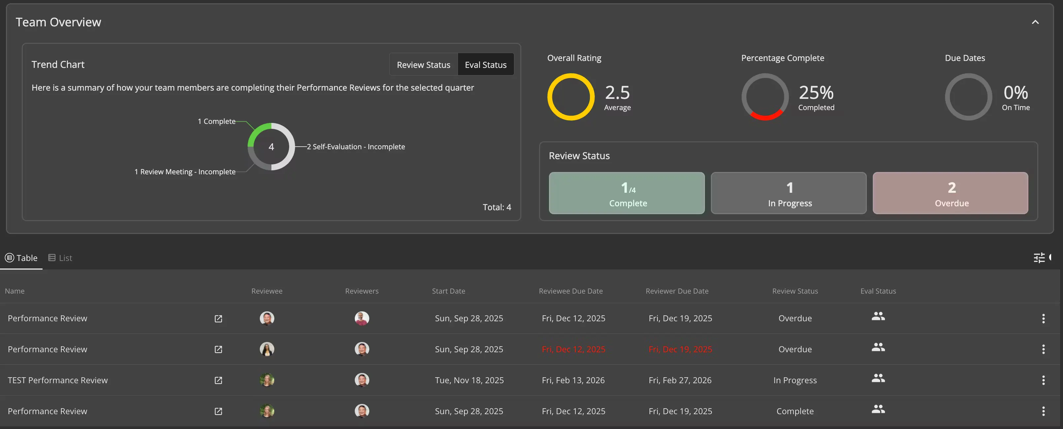This screenshot has height=429, width=1063.
Task: Click eval status people icon in the row with red Dec dates
Action: [878, 347]
